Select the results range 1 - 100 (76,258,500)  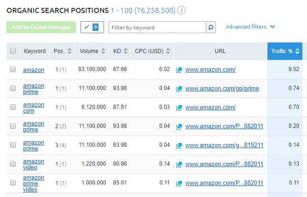pos(143,11)
